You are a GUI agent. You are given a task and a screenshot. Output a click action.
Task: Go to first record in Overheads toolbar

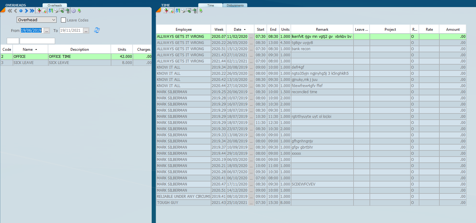10,11
